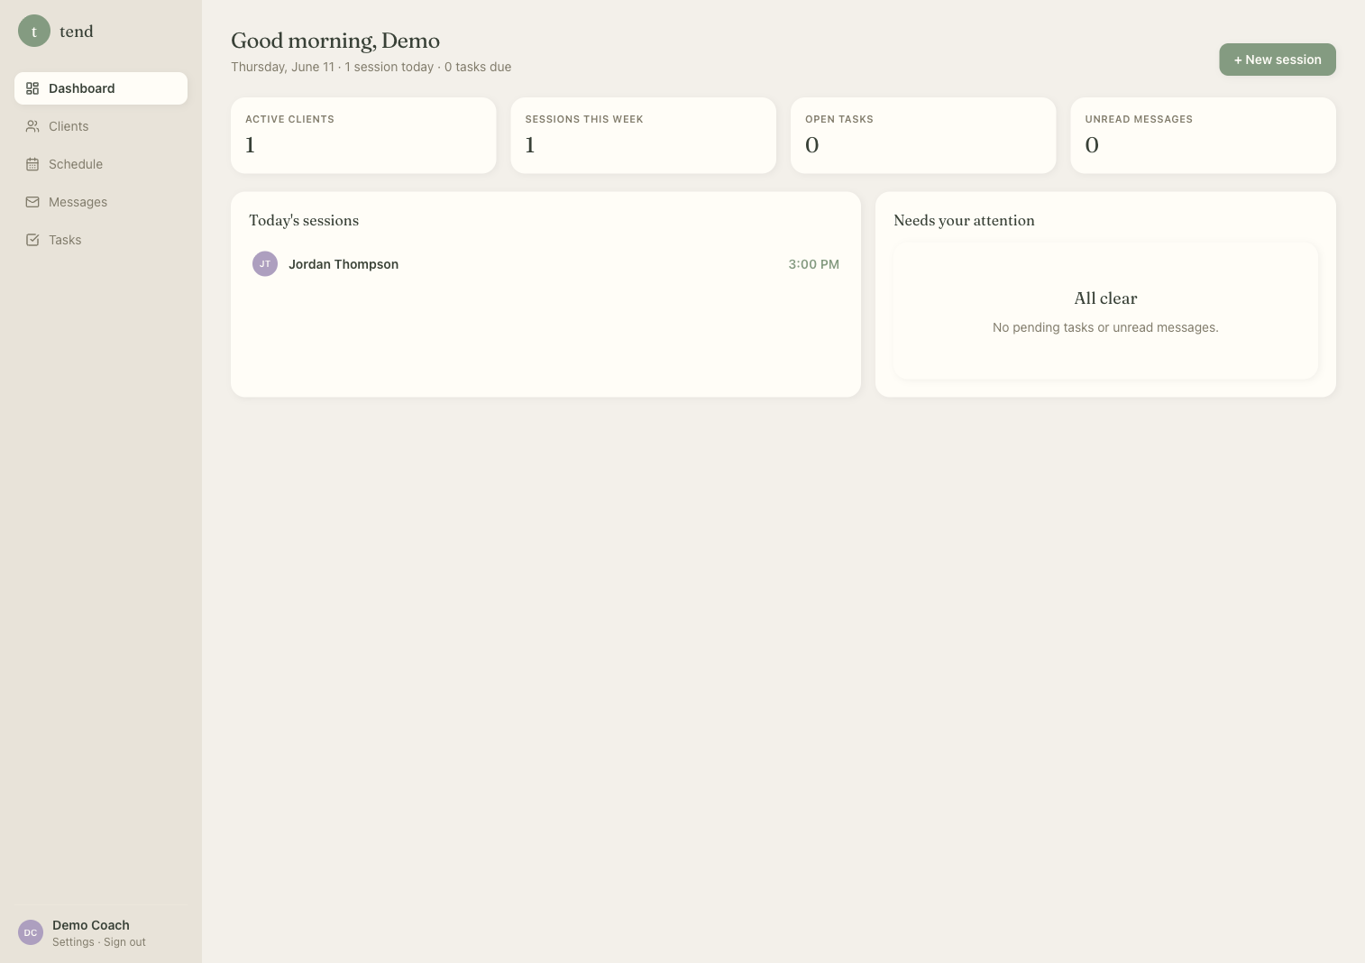The image size is (1365, 963).
Task: Click the JT avatar next to Jordan Thompson
Action: (x=265, y=264)
